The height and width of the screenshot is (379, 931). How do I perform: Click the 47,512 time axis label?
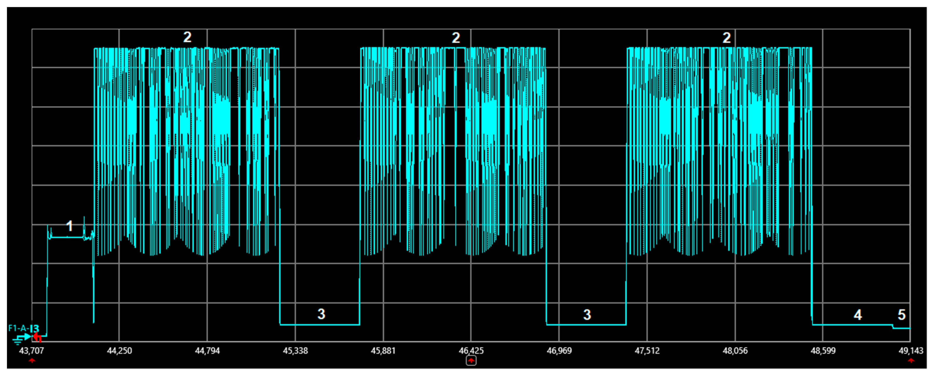[647, 351]
